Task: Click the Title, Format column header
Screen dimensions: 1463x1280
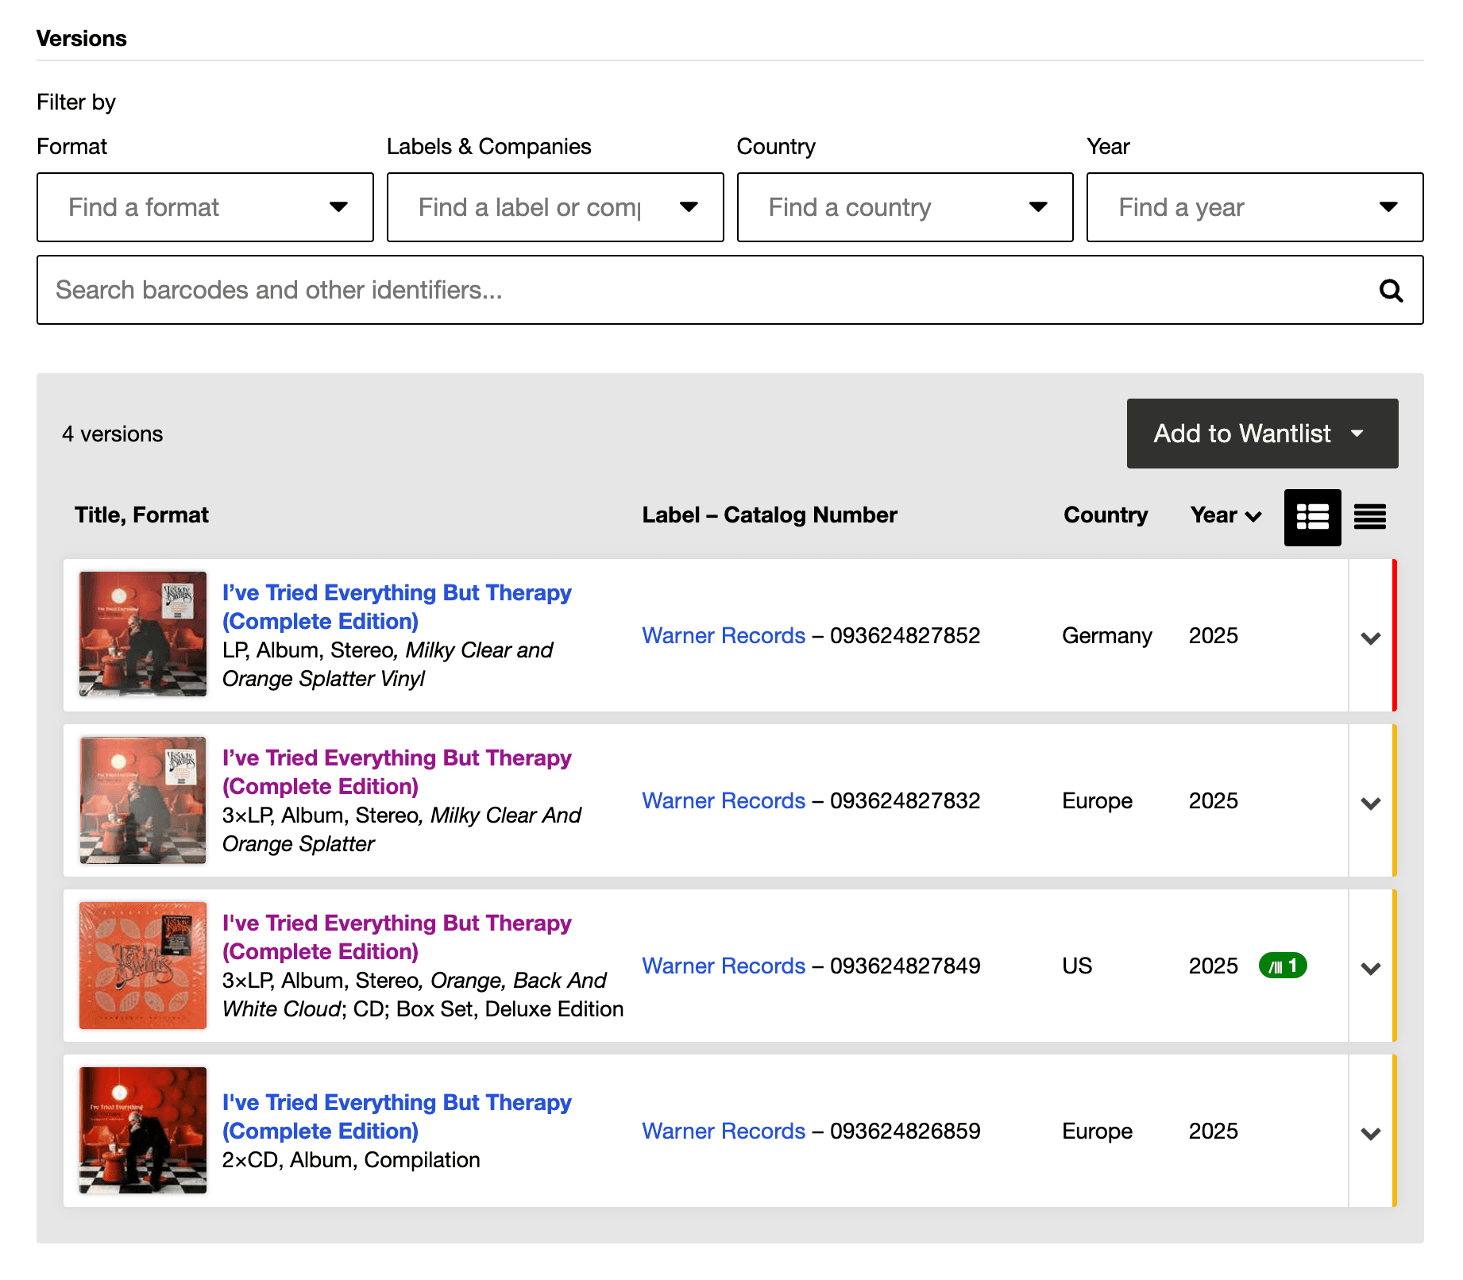Action: point(141,515)
